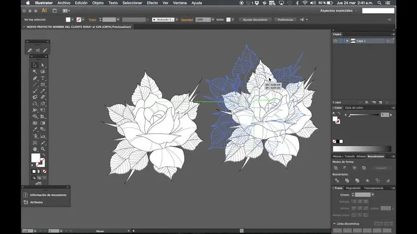Viewport: 417px width, 234px height.
Task: Click the Opacidad value field
Action: tap(203, 20)
